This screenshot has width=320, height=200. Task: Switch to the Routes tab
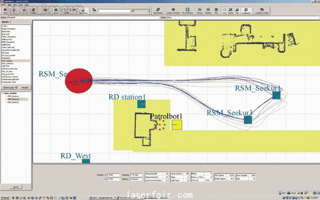[5, 22]
